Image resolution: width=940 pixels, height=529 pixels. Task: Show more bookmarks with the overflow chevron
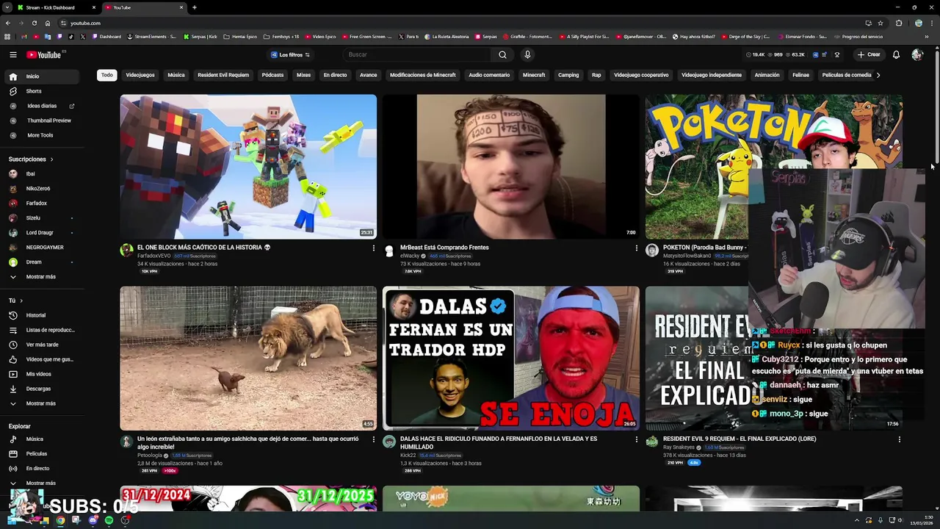(927, 36)
